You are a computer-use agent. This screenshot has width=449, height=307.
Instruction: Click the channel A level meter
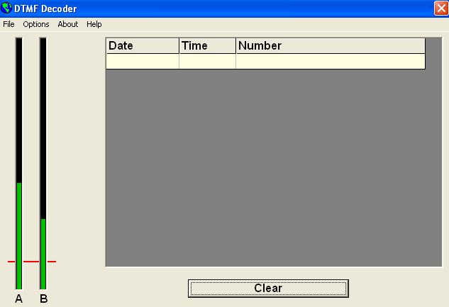19,163
